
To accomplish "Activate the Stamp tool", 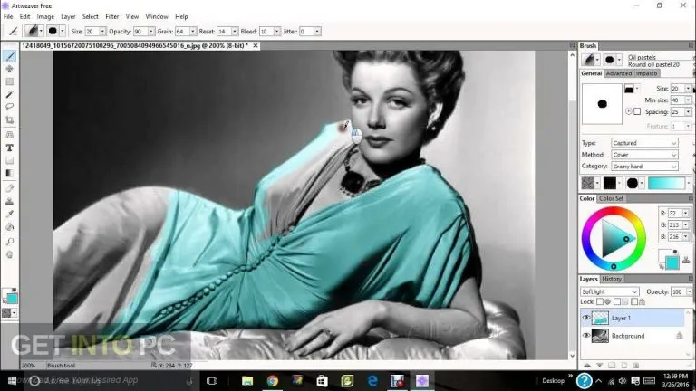I will point(9,201).
